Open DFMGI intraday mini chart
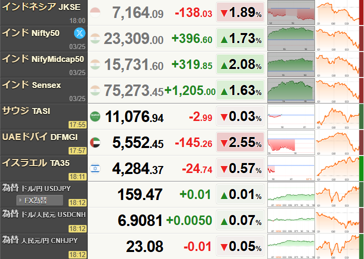 [x=291, y=142]
